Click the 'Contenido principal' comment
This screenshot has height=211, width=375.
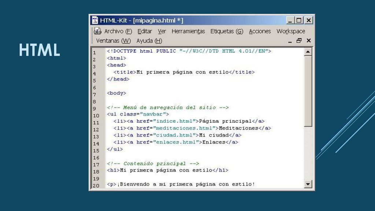pyautogui.click(x=153, y=164)
